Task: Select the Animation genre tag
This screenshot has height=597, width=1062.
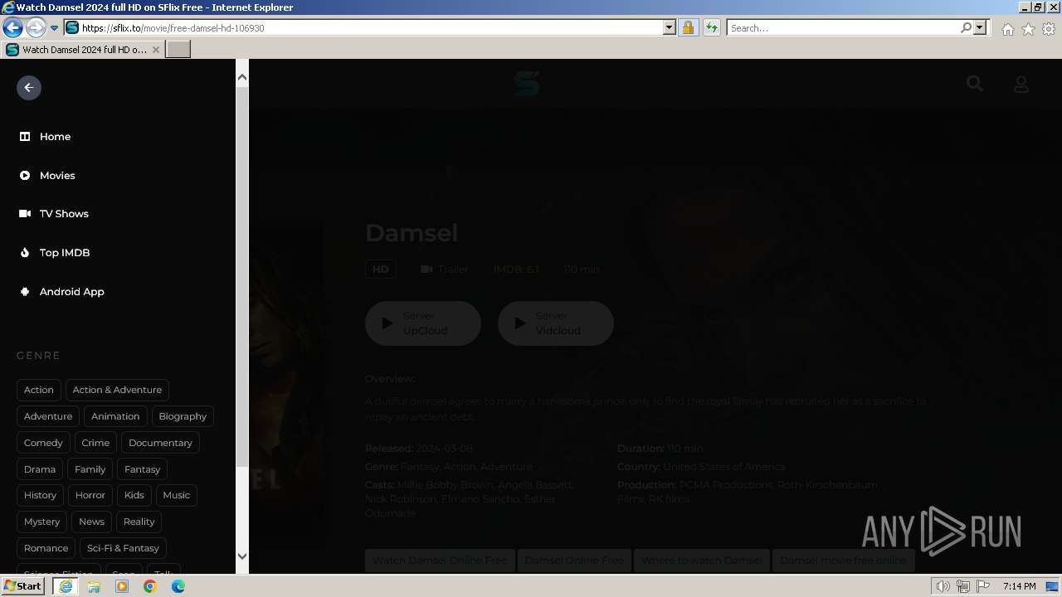Action: 115,416
